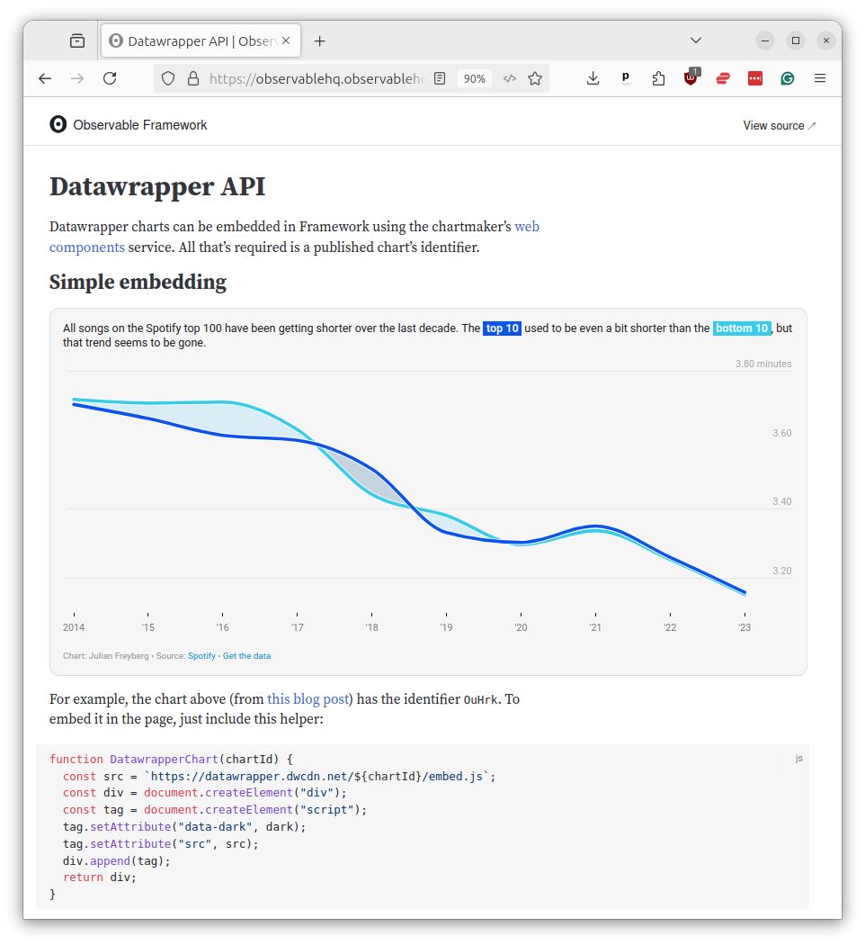Click the 'Datawrapper API' page title
865x945 pixels.
pyautogui.click(x=157, y=186)
